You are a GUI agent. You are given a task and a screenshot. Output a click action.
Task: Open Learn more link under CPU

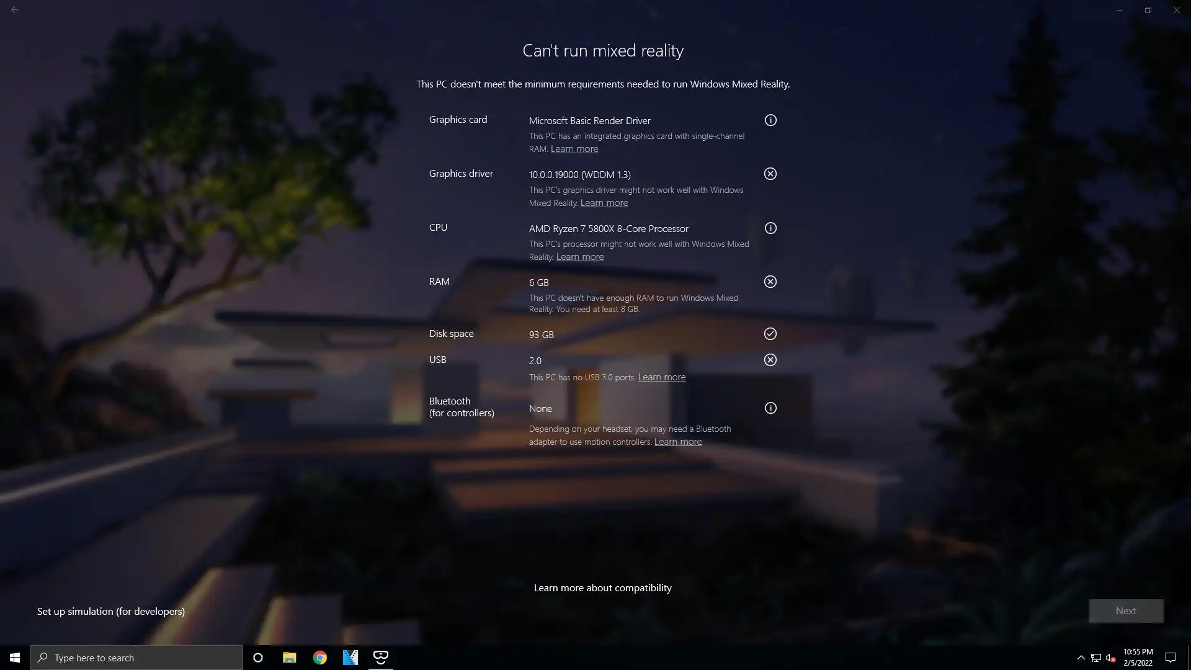pos(580,257)
